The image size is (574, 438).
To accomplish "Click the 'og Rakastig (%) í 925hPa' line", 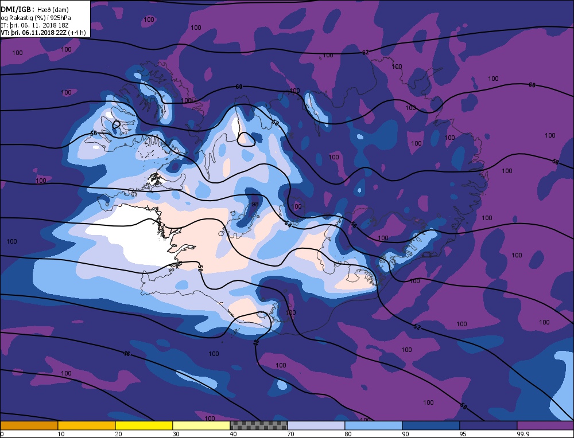I will [36, 18].
